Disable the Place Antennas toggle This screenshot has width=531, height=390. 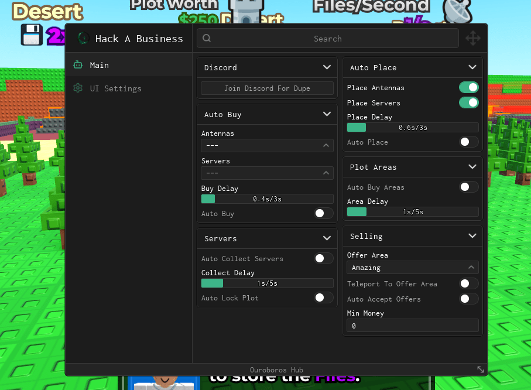469,87
